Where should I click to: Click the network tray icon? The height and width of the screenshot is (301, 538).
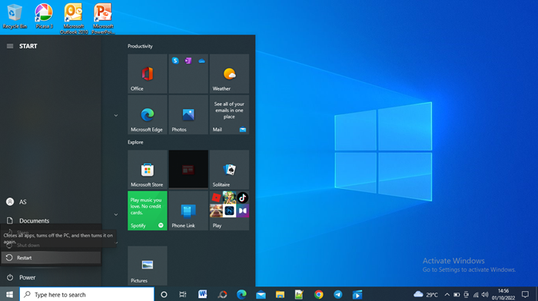tap(476, 294)
